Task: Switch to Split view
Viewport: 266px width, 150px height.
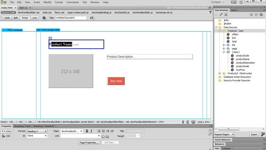Action: coord(16,17)
